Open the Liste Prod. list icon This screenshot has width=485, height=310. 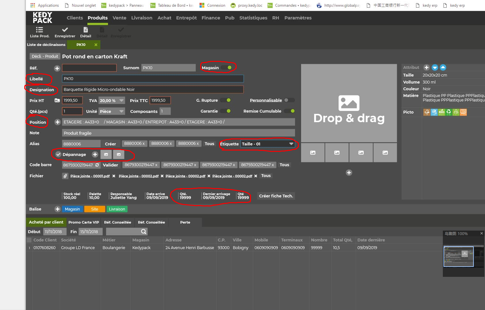point(39,30)
